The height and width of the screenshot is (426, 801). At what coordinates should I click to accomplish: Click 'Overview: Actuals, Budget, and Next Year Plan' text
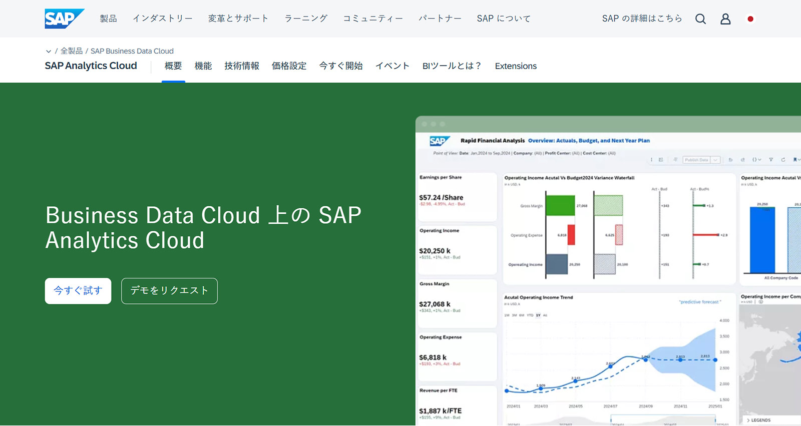pos(589,141)
